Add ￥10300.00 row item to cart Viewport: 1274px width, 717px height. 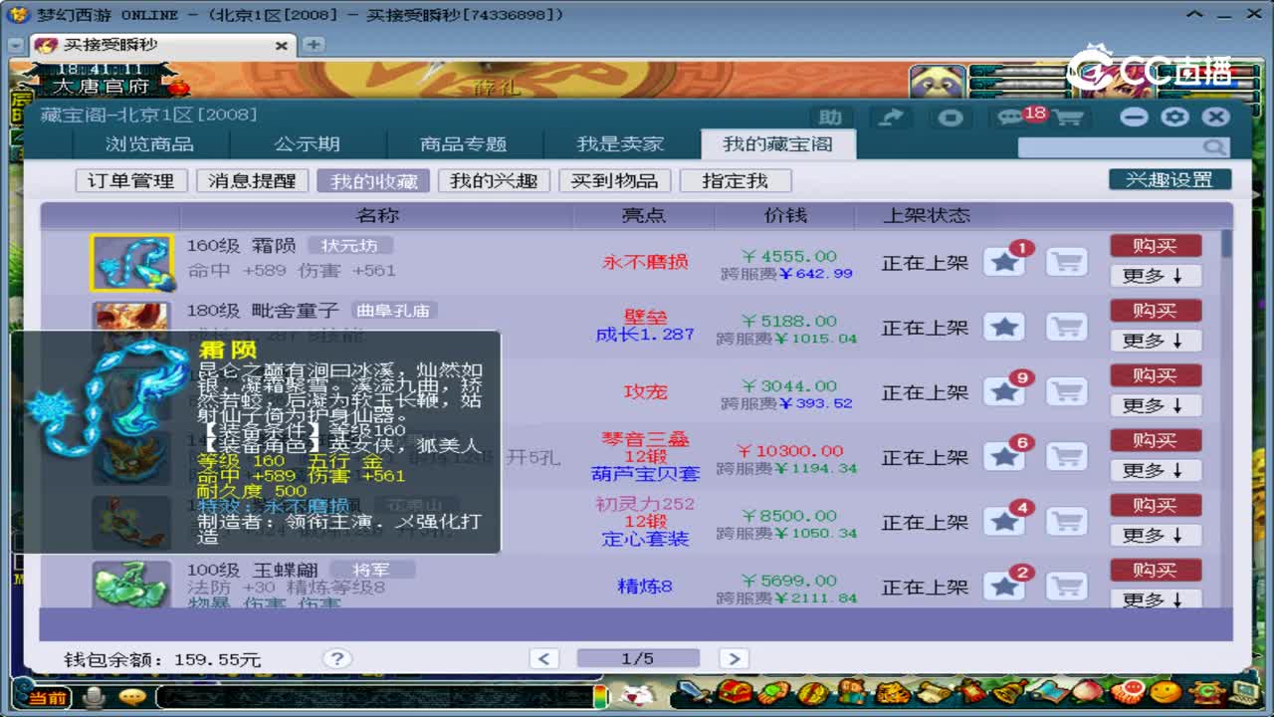[x=1067, y=457]
